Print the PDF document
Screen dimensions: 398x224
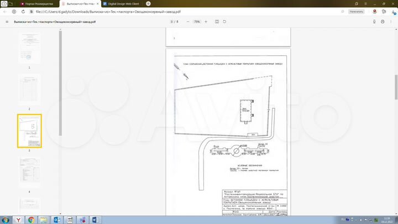(x=383, y=22)
